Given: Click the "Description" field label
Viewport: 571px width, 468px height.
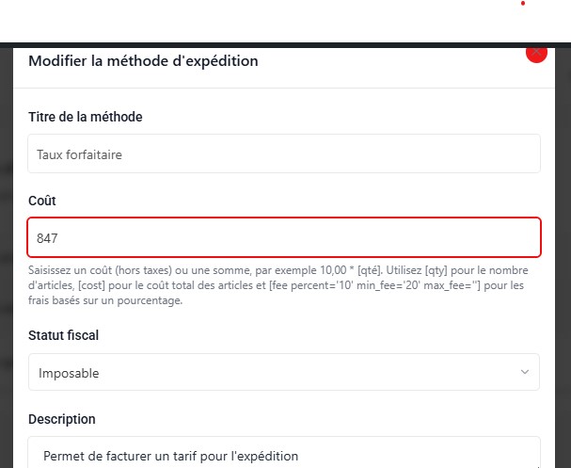Looking at the screenshot, I should pyautogui.click(x=62, y=419).
